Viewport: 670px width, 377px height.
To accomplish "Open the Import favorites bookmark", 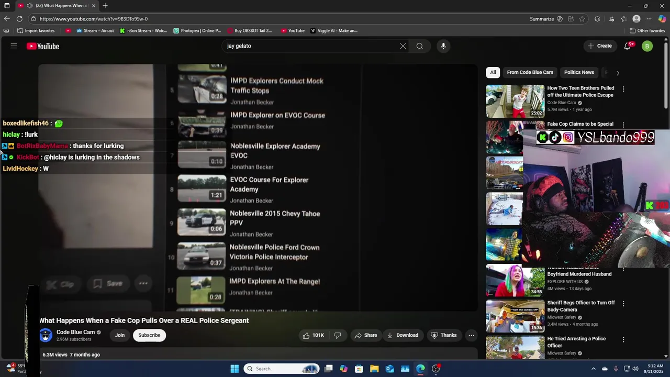I will coord(36,30).
